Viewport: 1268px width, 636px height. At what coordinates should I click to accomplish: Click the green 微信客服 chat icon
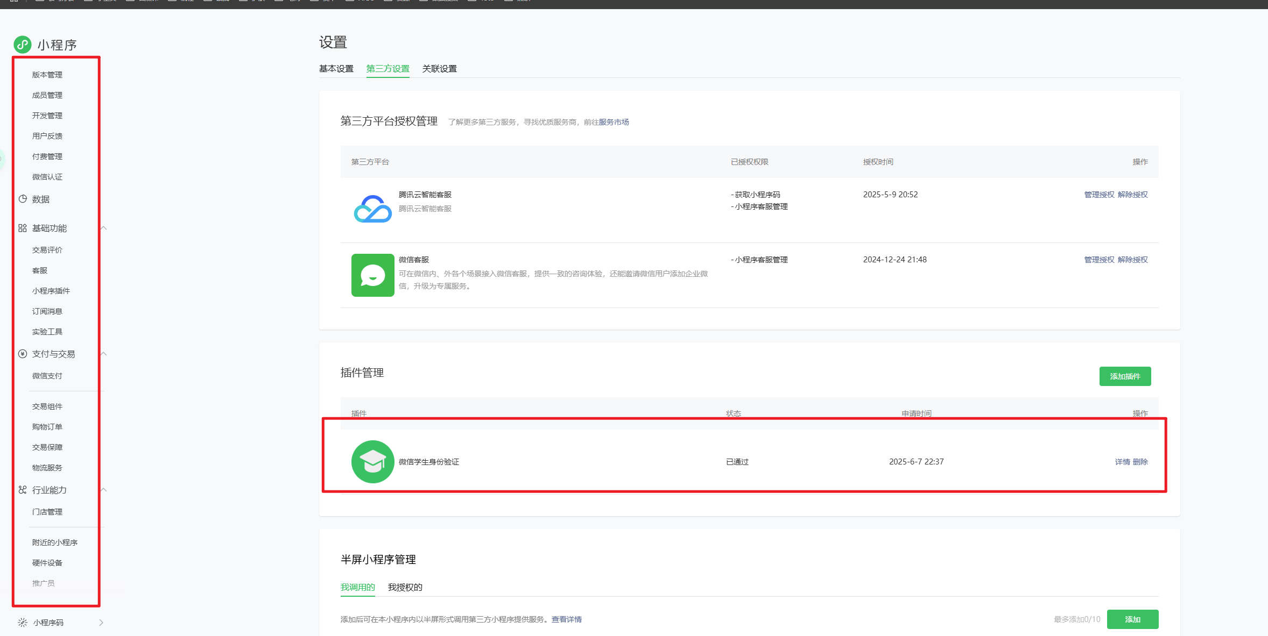click(372, 275)
